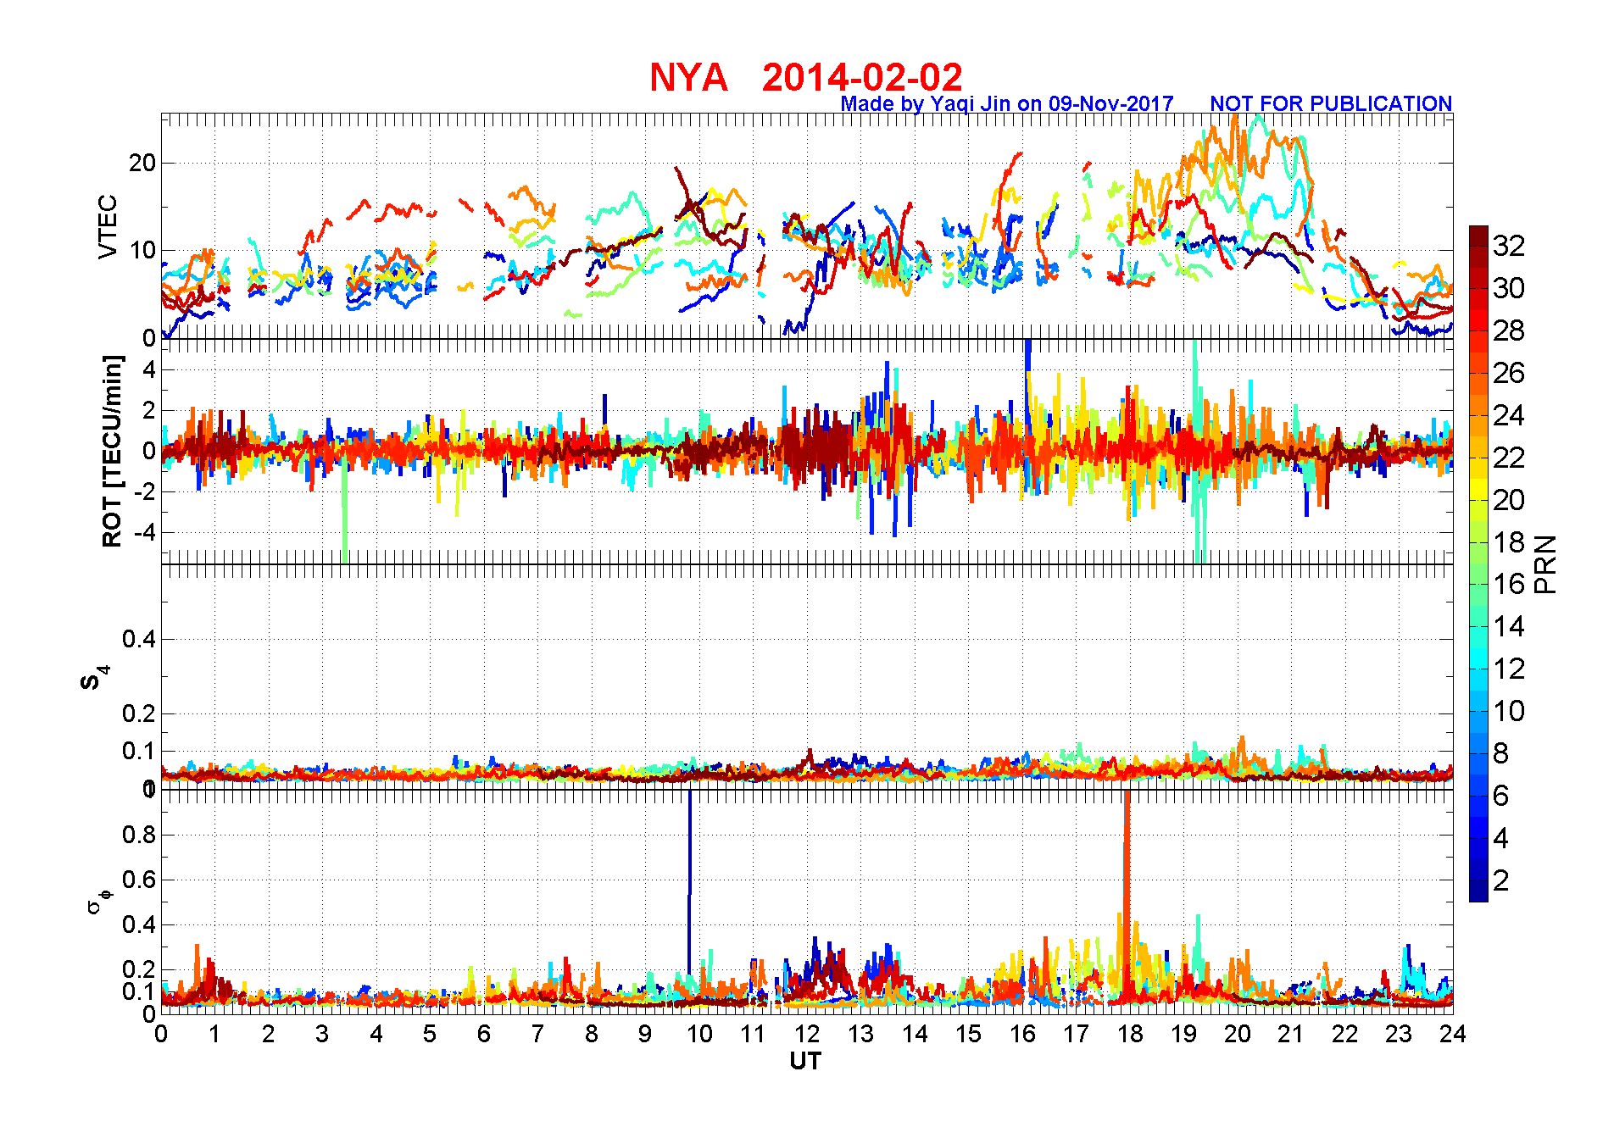The height and width of the screenshot is (1127, 1614).
Task: Select colorbar tick label "8"
Action: click(x=1501, y=753)
